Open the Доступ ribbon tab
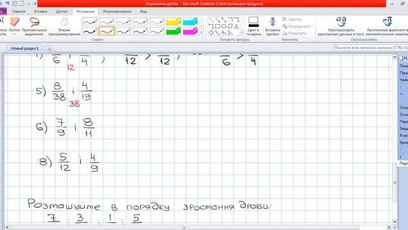 point(62,11)
